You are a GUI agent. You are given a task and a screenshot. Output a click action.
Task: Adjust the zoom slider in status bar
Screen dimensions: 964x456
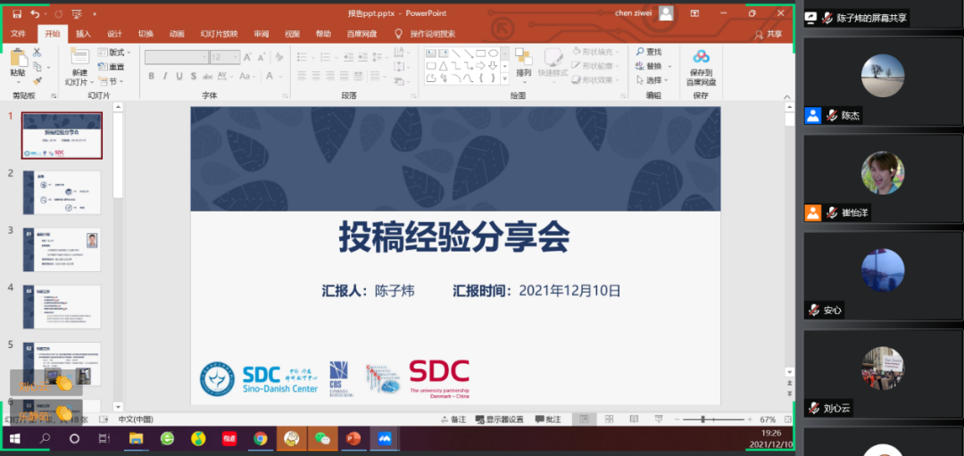coord(714,419)
